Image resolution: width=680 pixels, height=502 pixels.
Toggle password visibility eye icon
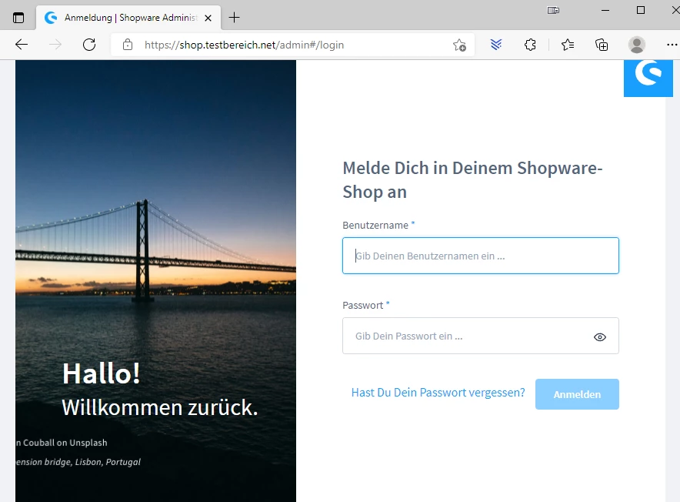click(x=600, y=336)
